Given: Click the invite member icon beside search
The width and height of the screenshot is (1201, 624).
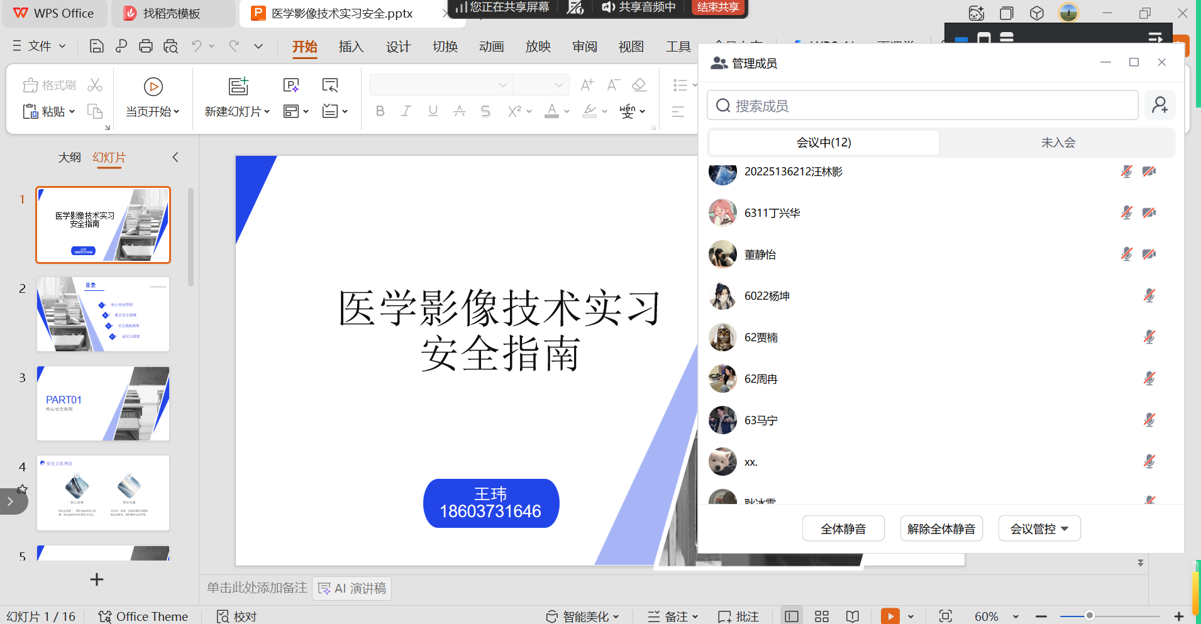Looking at the screenshot, I should pyautogui.click(x=1159, y=105).
